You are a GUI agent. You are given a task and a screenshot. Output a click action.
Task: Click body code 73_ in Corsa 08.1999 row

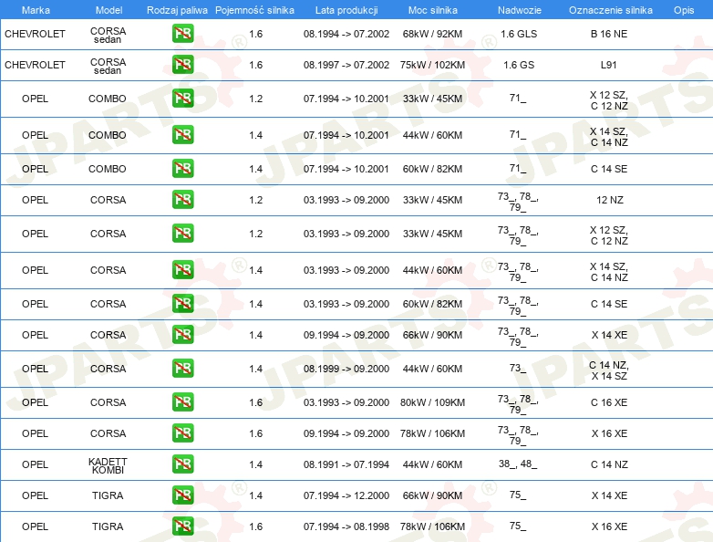518,368
